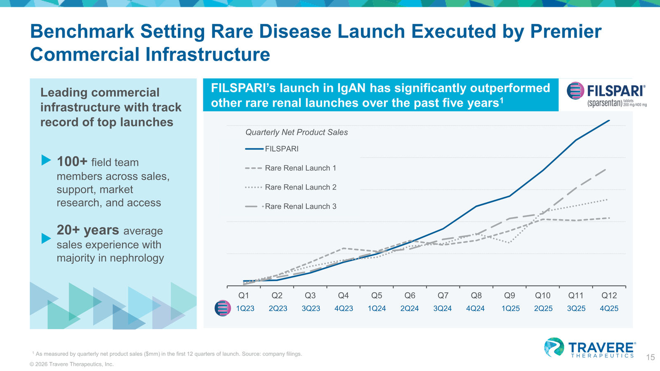This screenshot has height=371, width=660.
Task: Select the FILSPARI legend line sample
Action: click(x=254, y=149)
